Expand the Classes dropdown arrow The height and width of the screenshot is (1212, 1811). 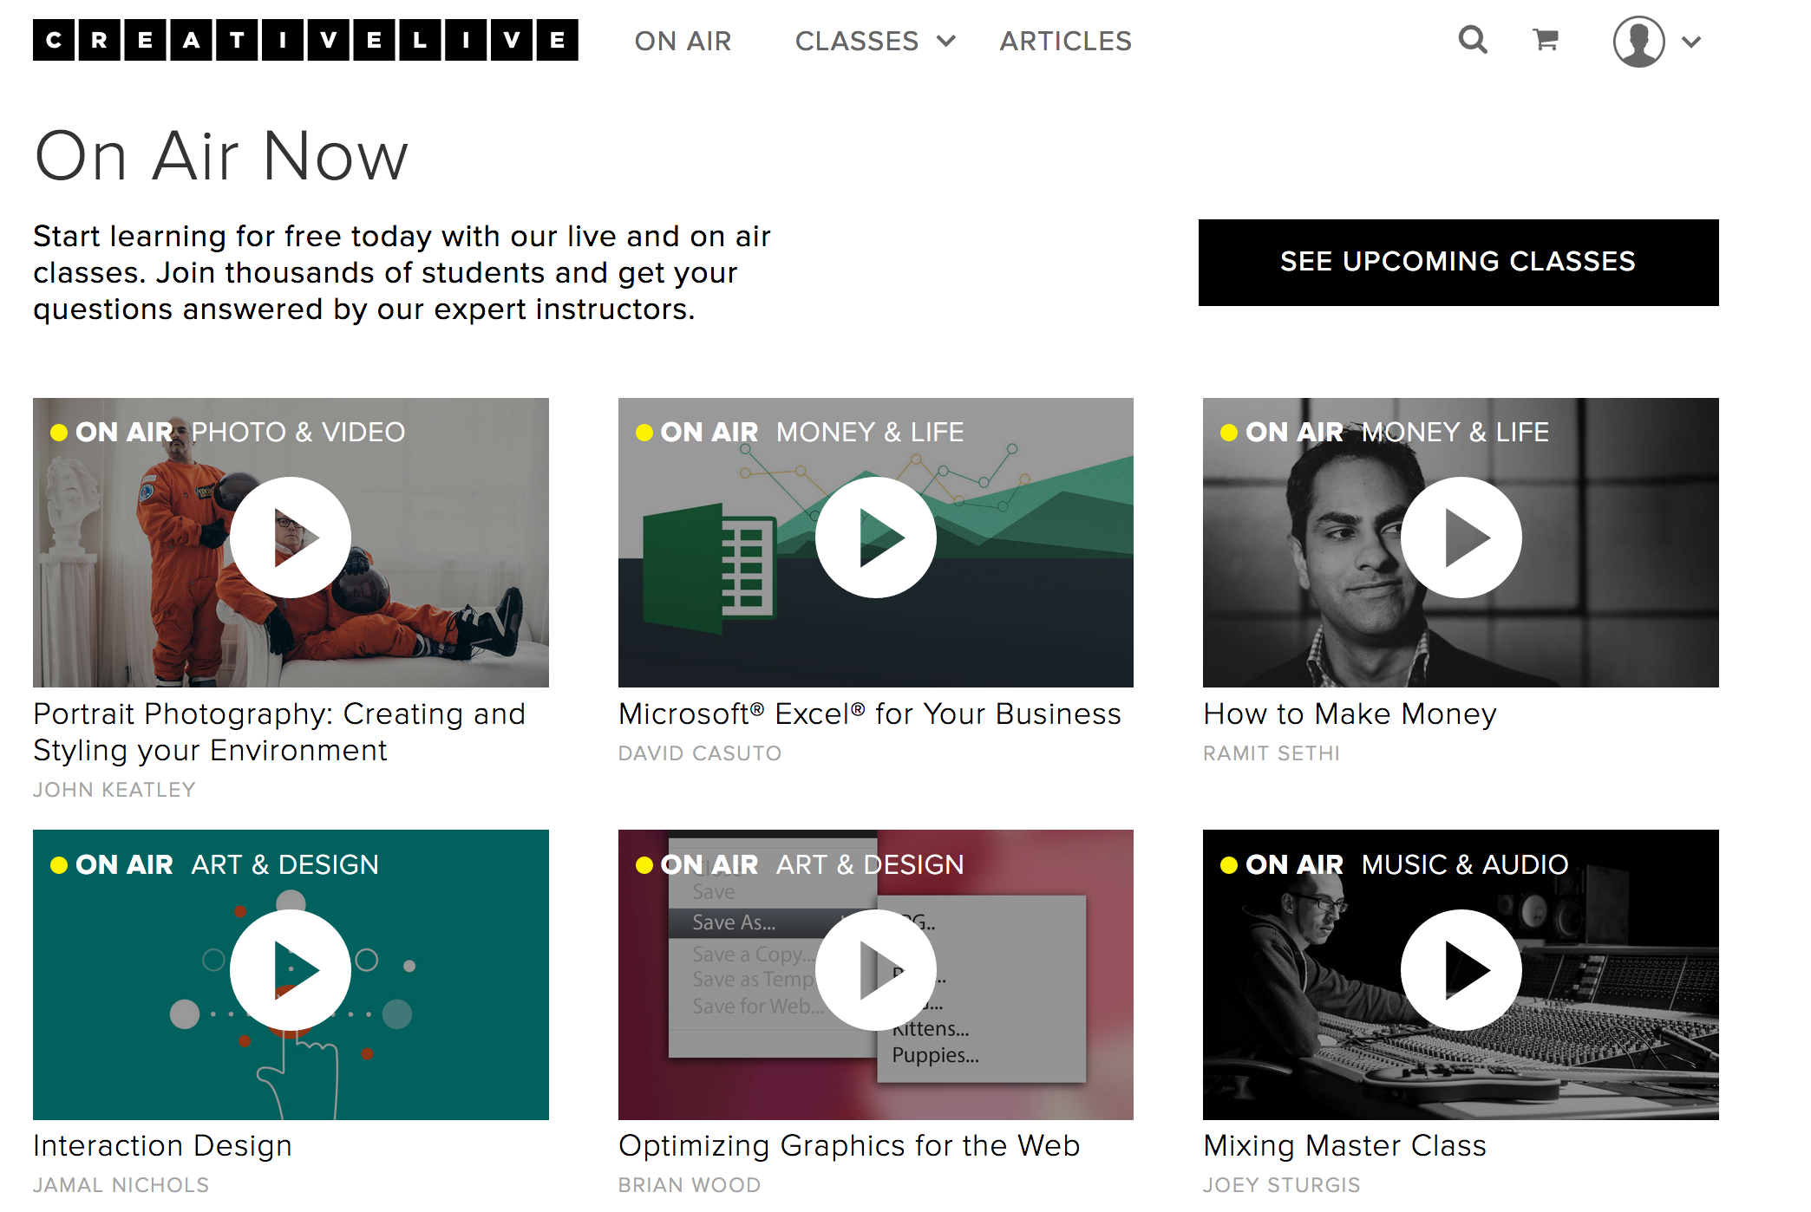946,41
